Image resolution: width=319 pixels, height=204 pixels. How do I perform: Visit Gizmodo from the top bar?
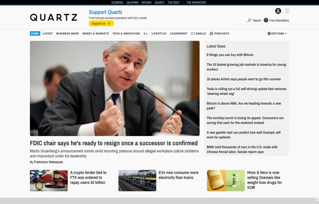117,2
